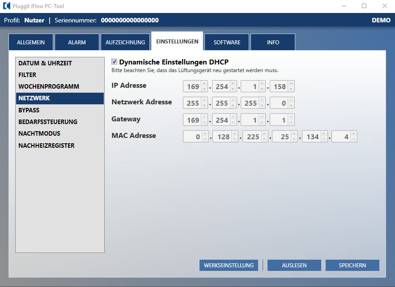The width and height of the screenshot is (395, 287).
Task: Open the AUFZEICHNUNG tab
Action: [x=125, y=43]
